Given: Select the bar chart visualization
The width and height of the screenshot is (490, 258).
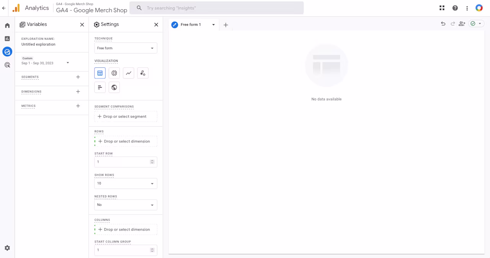Looking at the screenshot, I should click(100, 87).
